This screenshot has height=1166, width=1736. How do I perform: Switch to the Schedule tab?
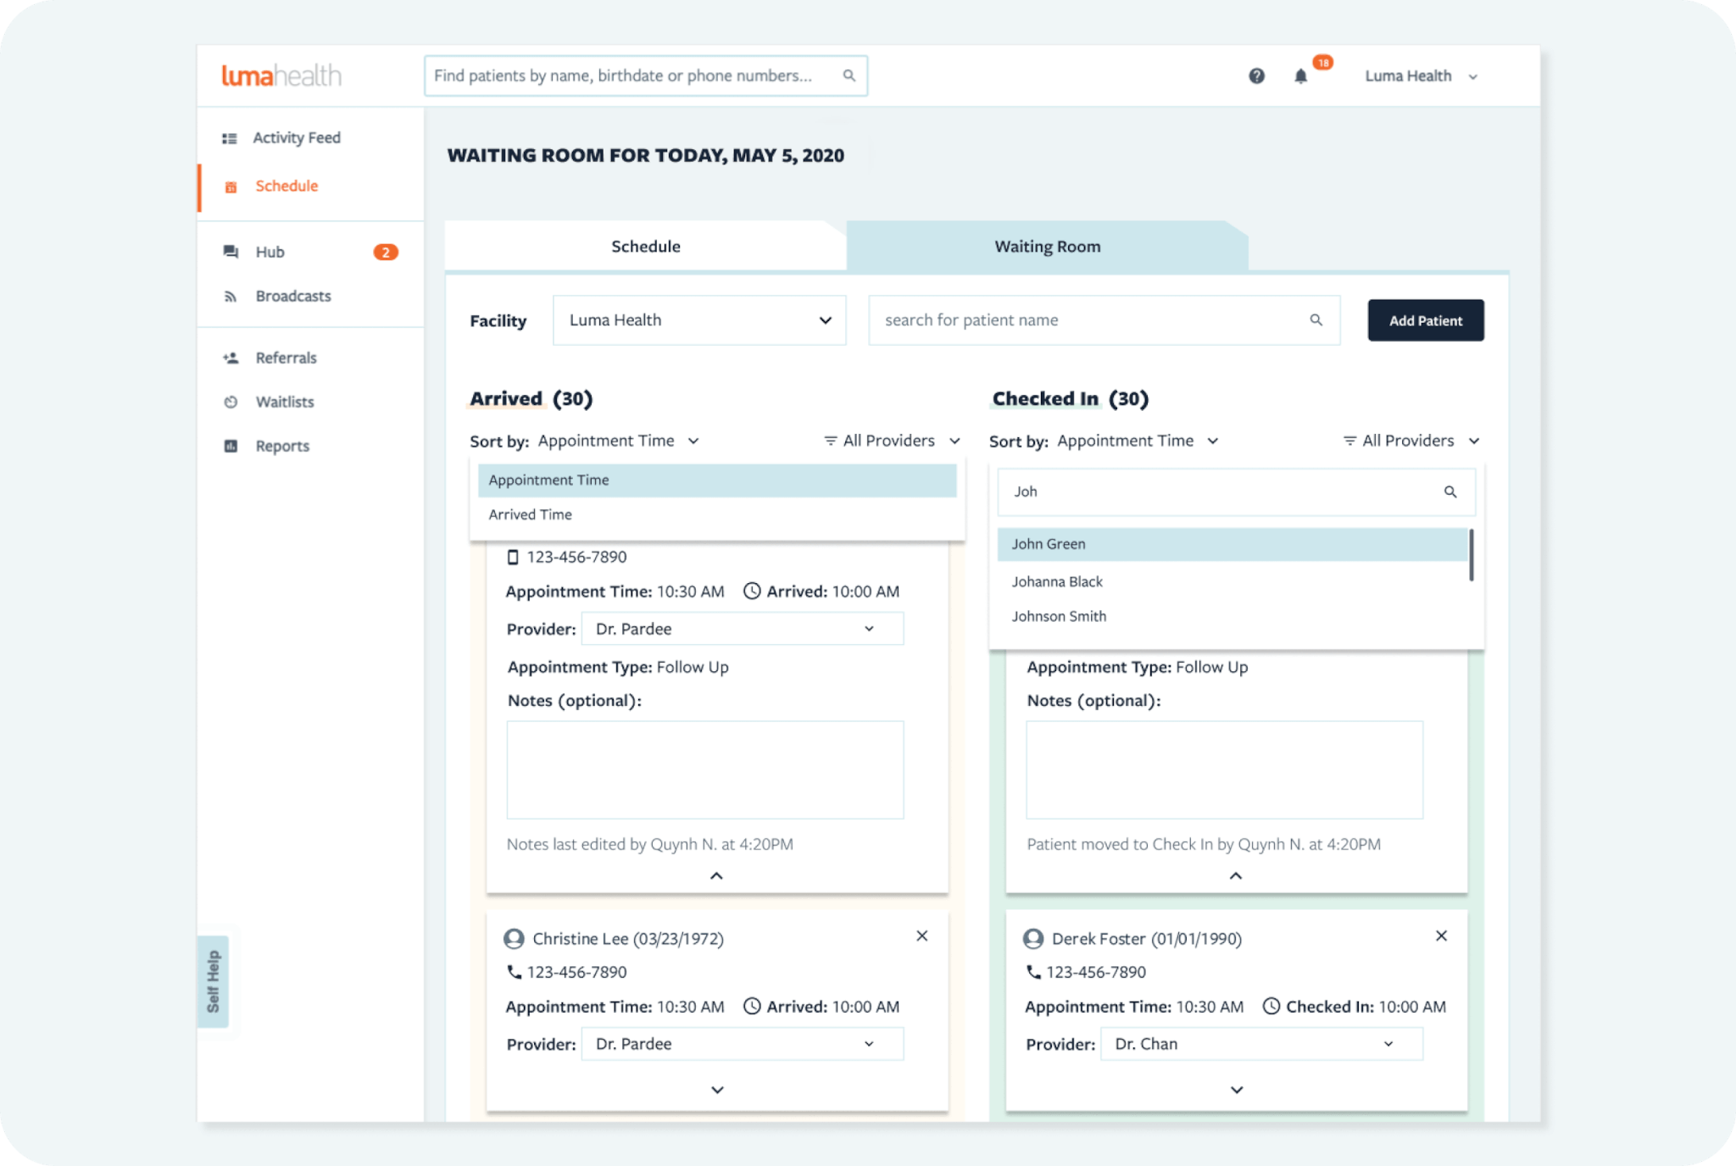click(x=645, y=247)
